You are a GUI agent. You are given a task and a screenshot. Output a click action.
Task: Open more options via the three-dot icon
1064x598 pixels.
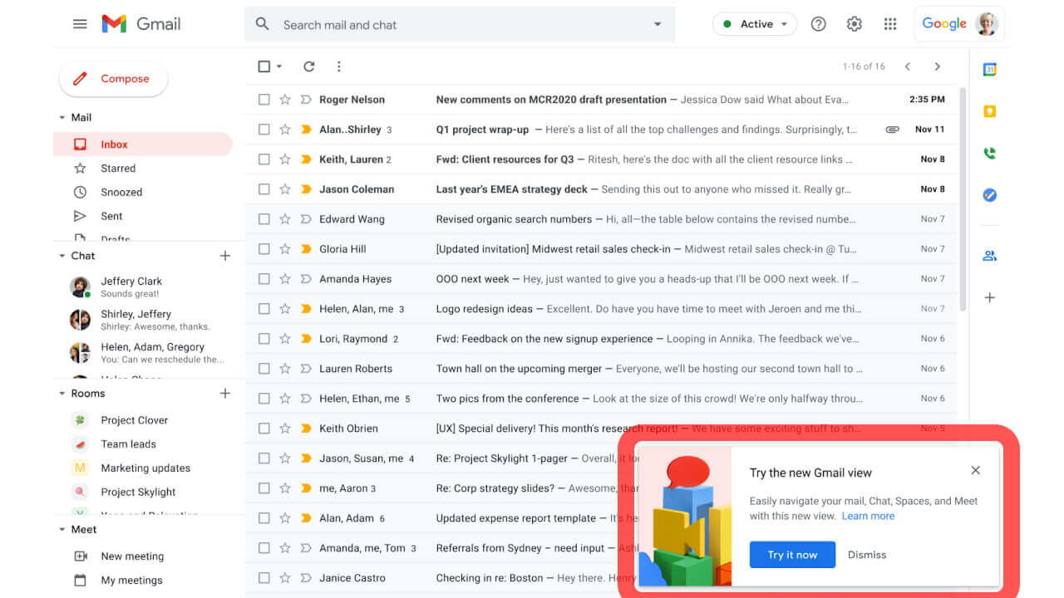click(338, 66)
